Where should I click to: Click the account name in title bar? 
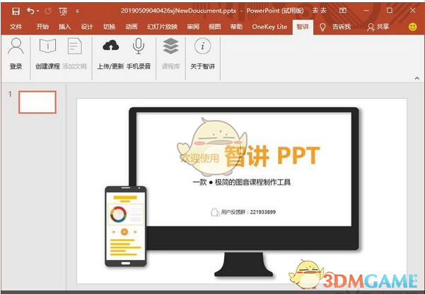pos(320,11)
